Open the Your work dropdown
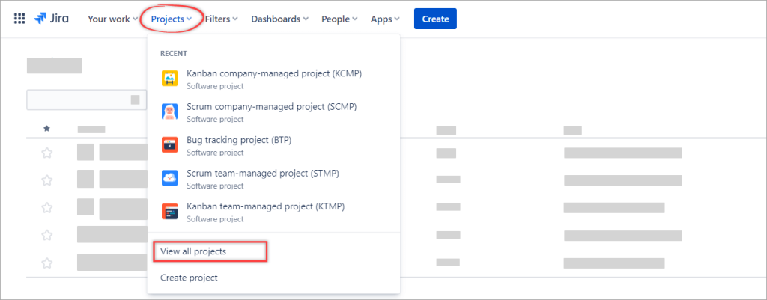Viewport: 767px width, 300px height. pyautogui.click(x=112, y=19)
